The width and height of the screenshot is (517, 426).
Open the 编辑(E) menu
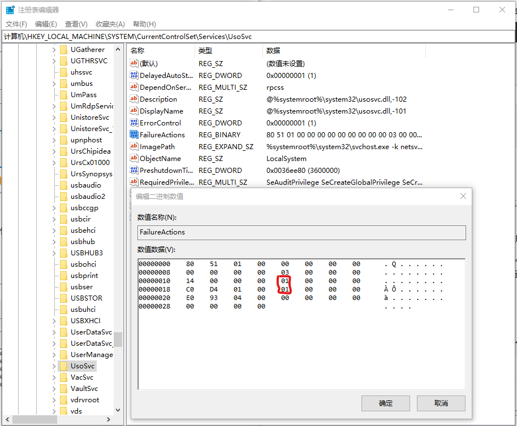click(x=46, y=24)
